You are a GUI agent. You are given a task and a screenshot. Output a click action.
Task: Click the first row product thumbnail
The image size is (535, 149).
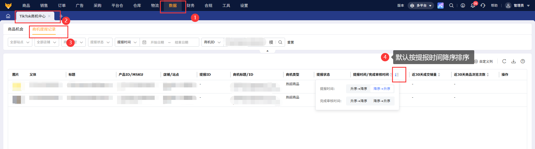pos(17,87)
